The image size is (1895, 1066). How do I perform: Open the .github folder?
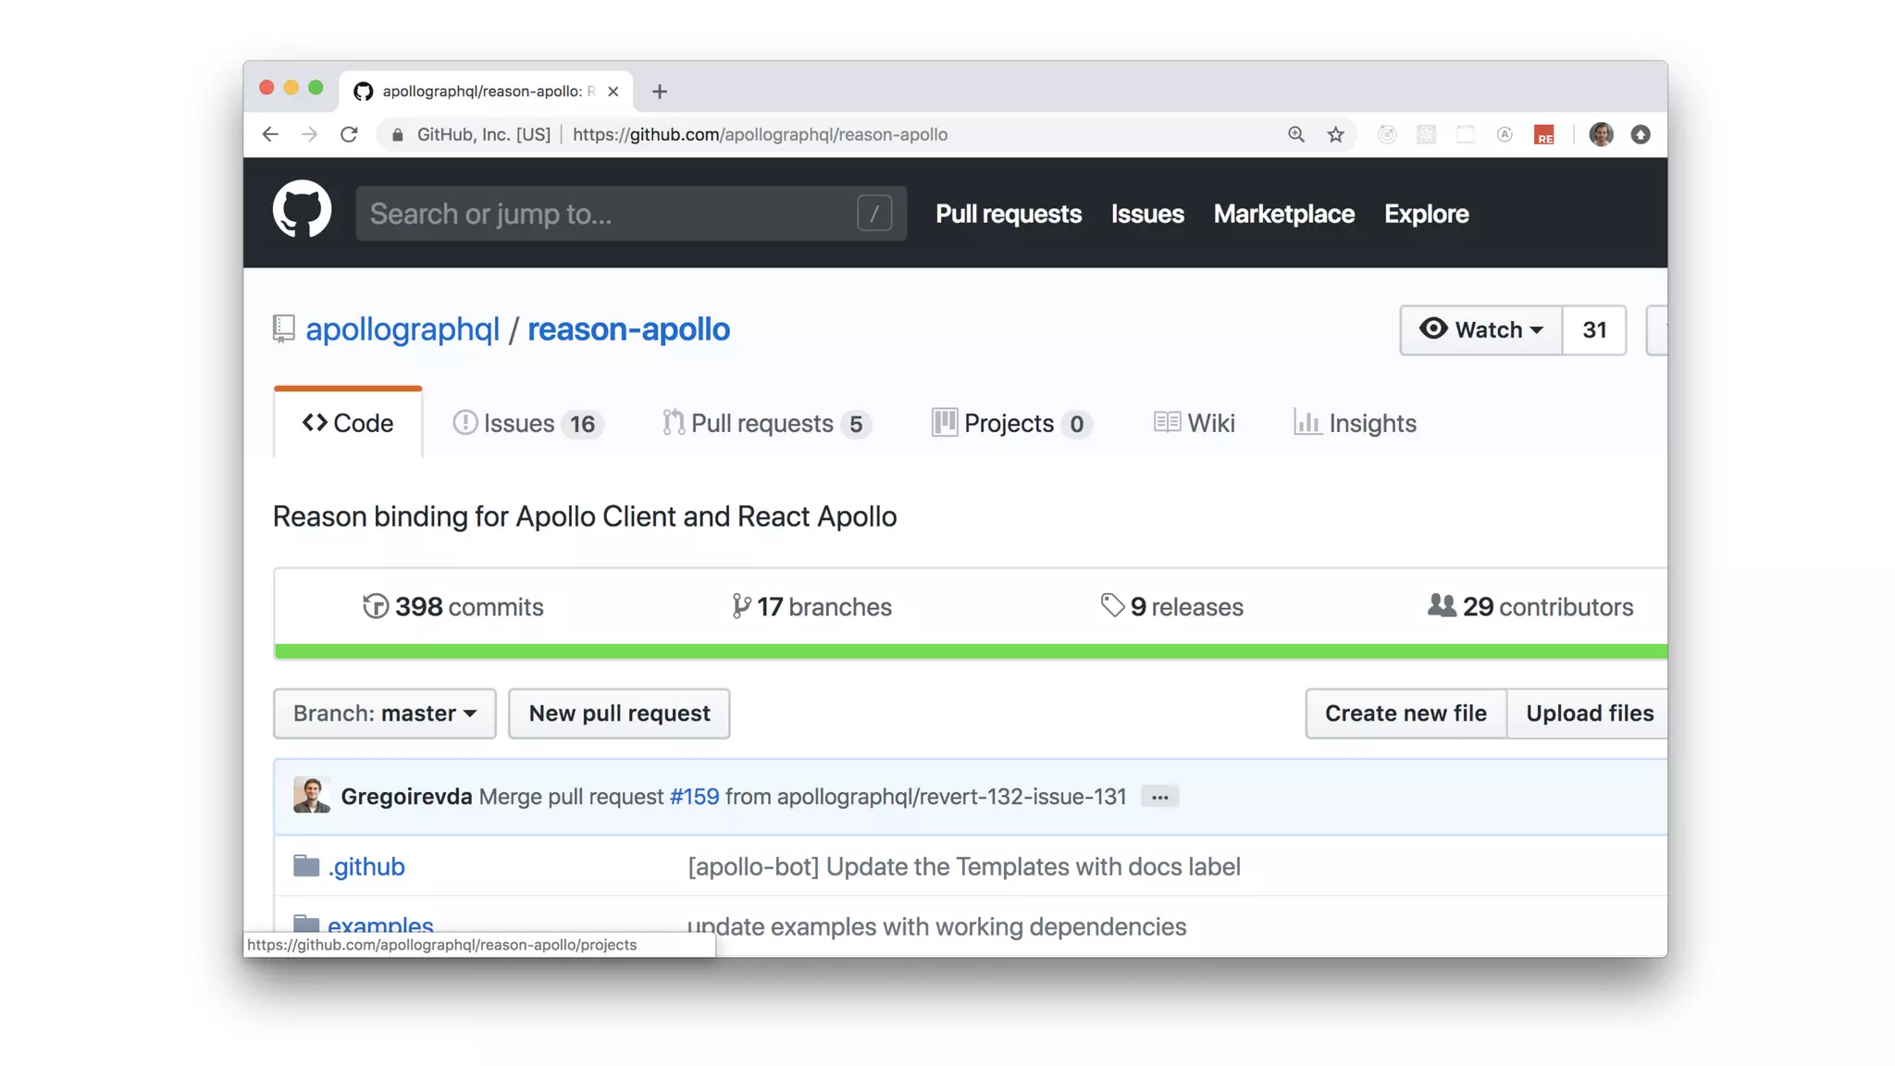(x=366, y=867)
